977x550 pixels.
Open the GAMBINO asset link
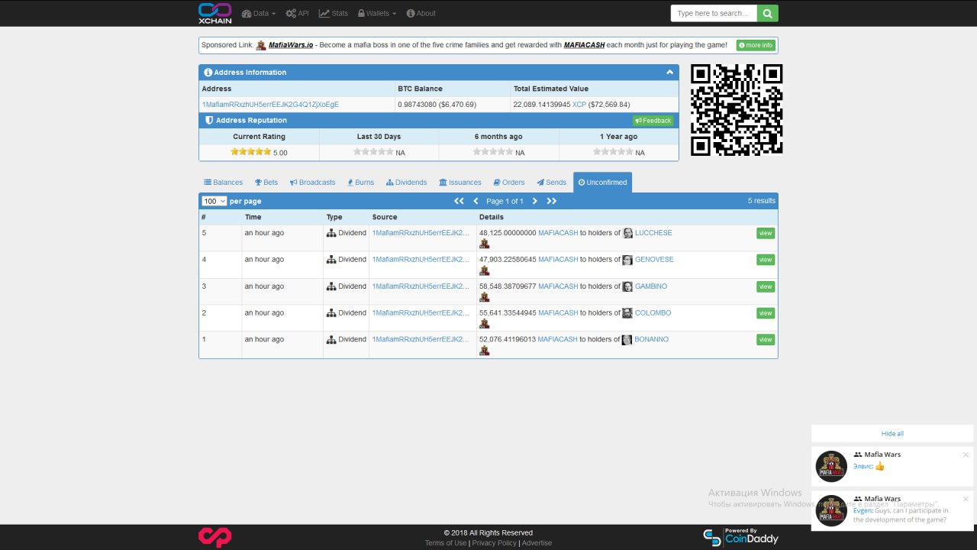pyautogui.click(x=651, y=286)
